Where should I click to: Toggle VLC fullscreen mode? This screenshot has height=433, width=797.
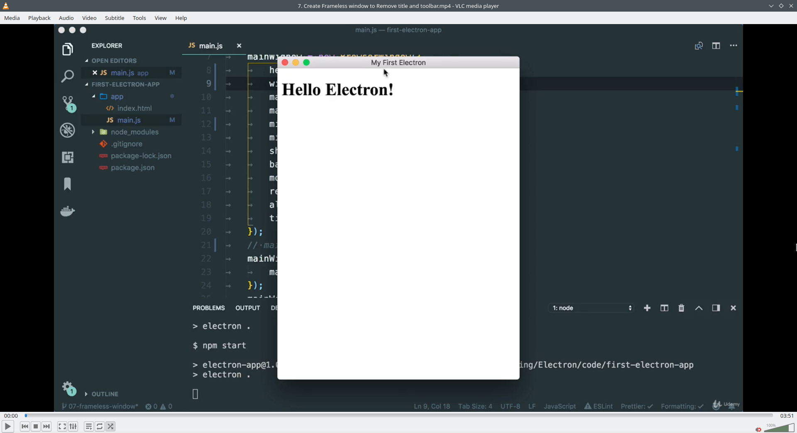pyautogui.click(x=62, y=426)
